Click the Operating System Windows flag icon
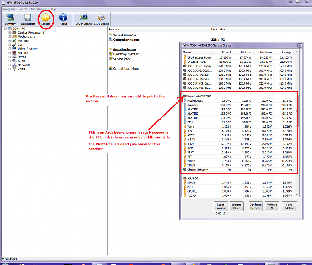Screen dimensions: 312x265 click(110, 54)
